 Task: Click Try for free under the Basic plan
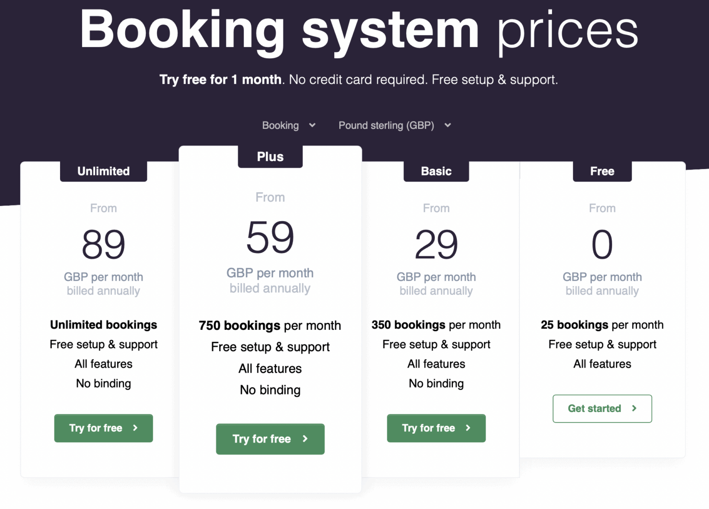coord(436,428)
